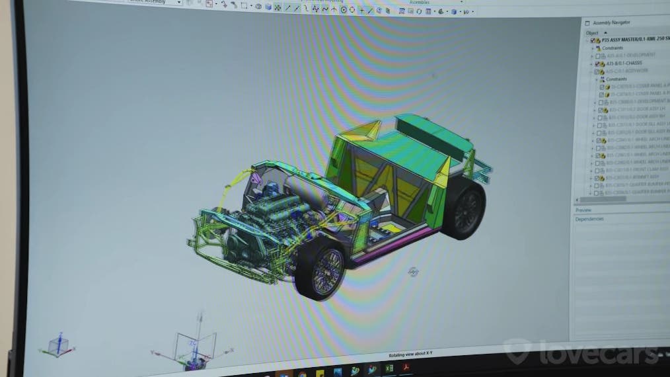Select the P35 ASSY MASTER root node
The width and height of the screenshot is (670, 377).
636,39
